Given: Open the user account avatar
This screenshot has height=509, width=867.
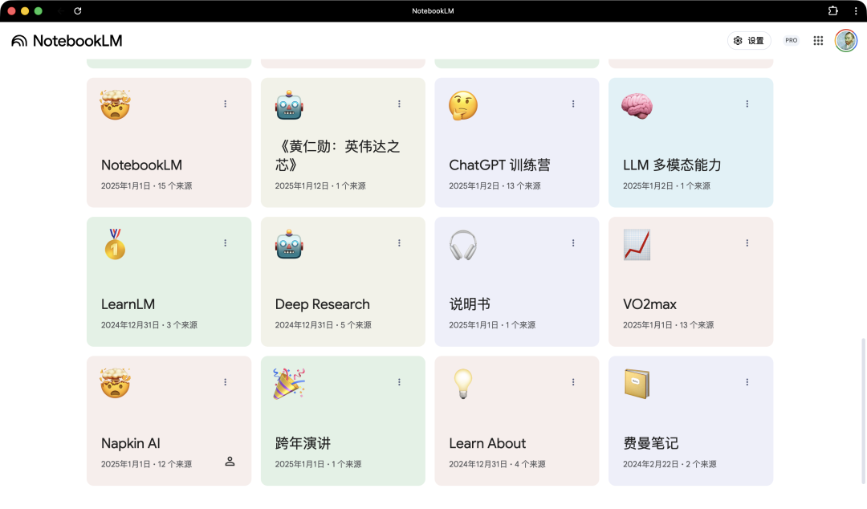Looking at the screenshot, I should coord(846,40).
